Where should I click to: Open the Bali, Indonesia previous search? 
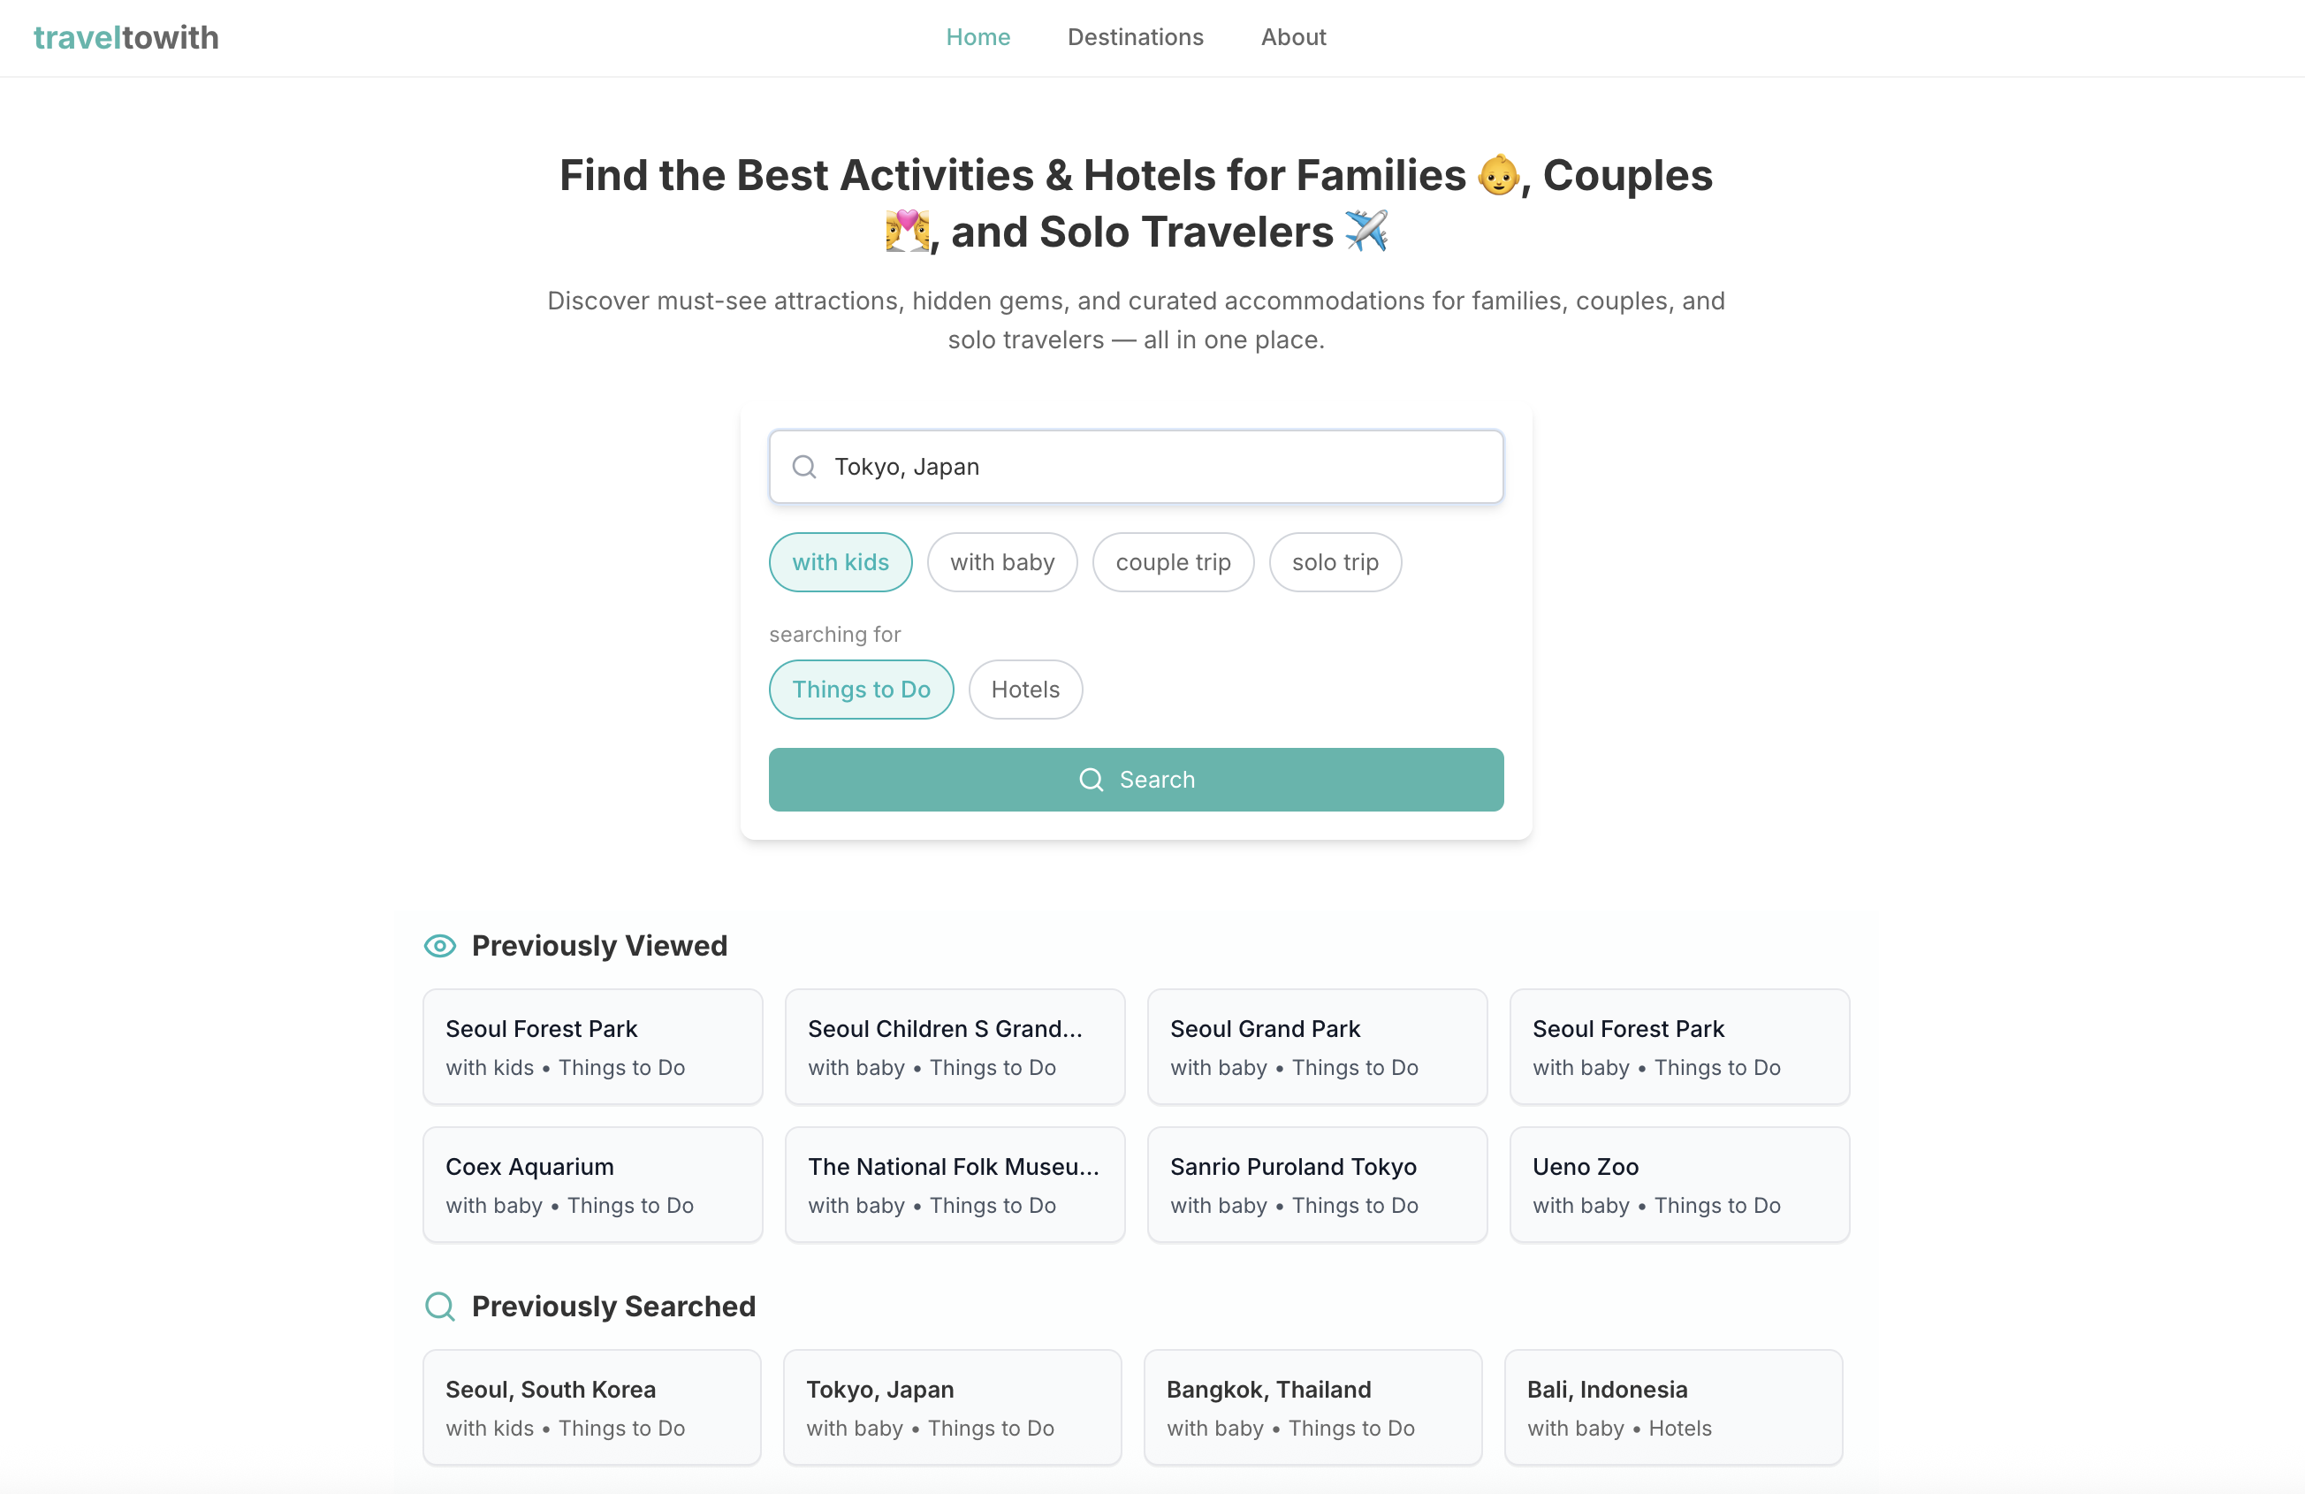(x=1672, y=1406)
